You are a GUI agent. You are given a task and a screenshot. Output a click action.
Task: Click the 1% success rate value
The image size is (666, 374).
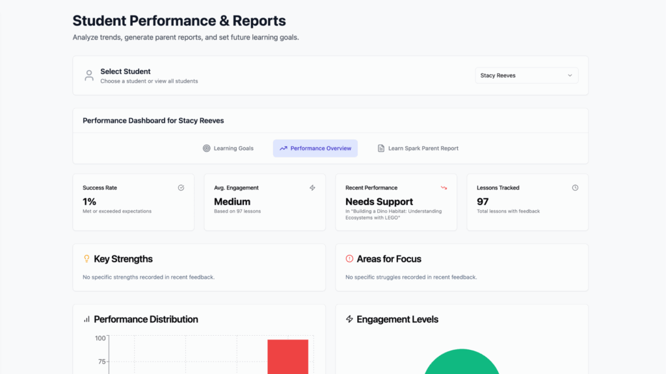[x=90, y=202]
